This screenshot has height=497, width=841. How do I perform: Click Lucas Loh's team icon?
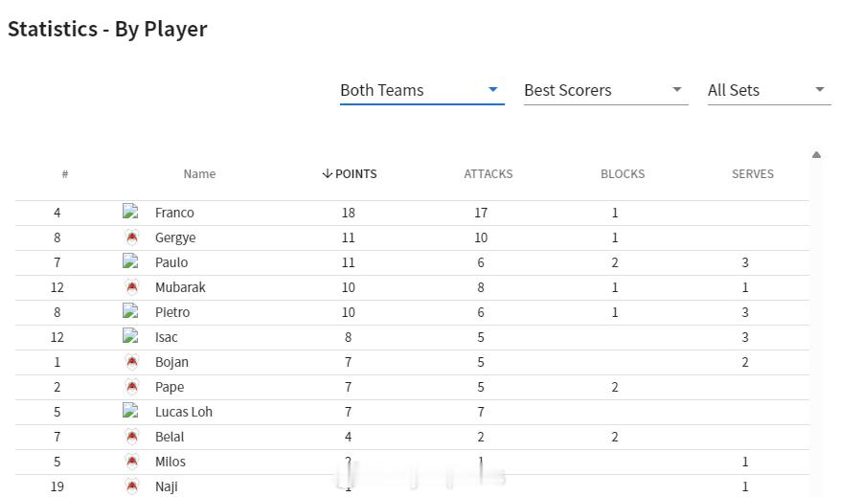coord(131,412)
